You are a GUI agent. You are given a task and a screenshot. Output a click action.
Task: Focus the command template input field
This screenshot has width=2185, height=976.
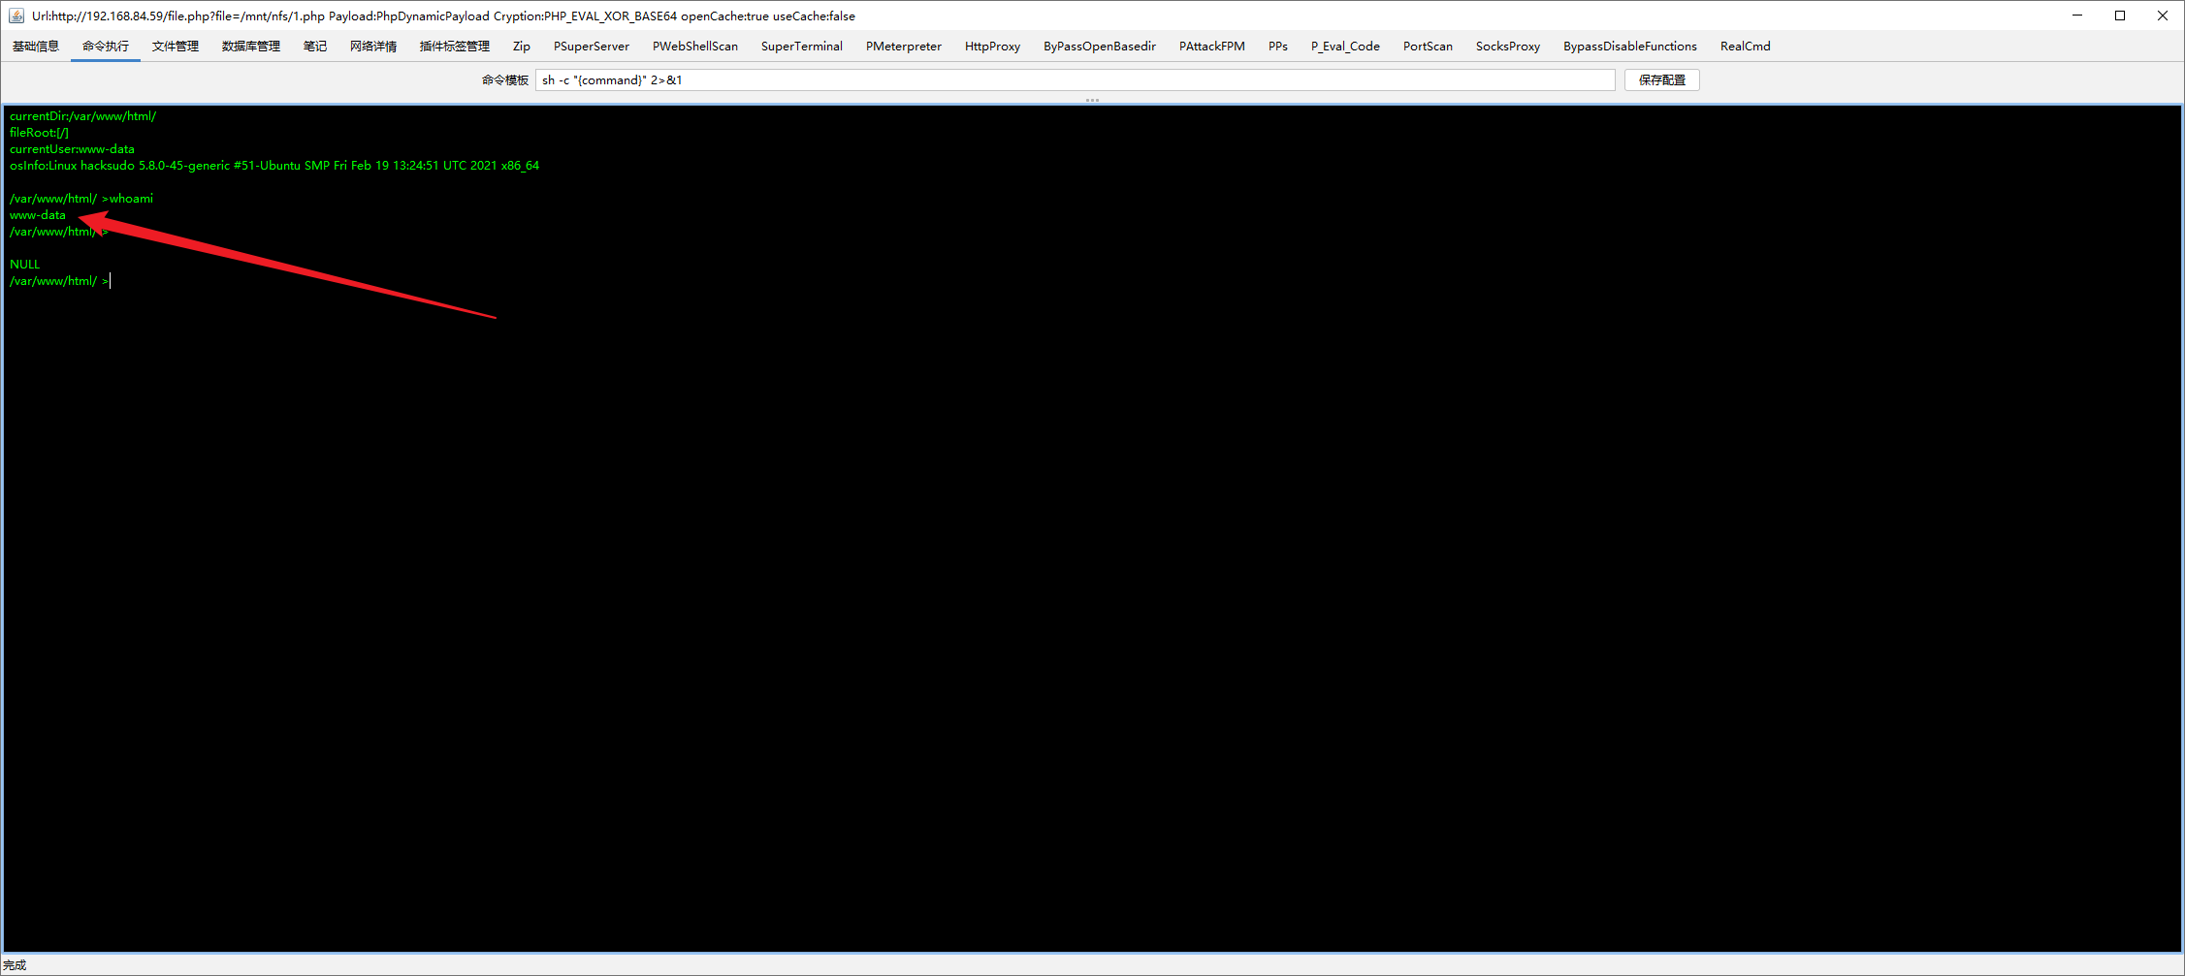(x=1076, y=80)
